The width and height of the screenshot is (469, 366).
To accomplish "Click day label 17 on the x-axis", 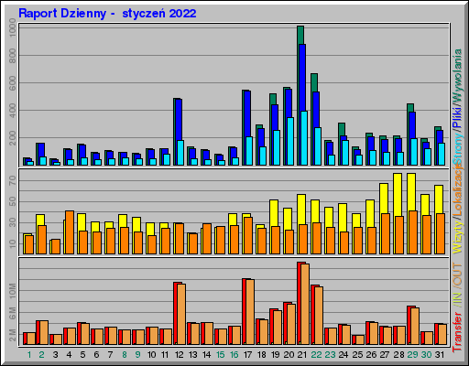I will (x=247, y=355).
